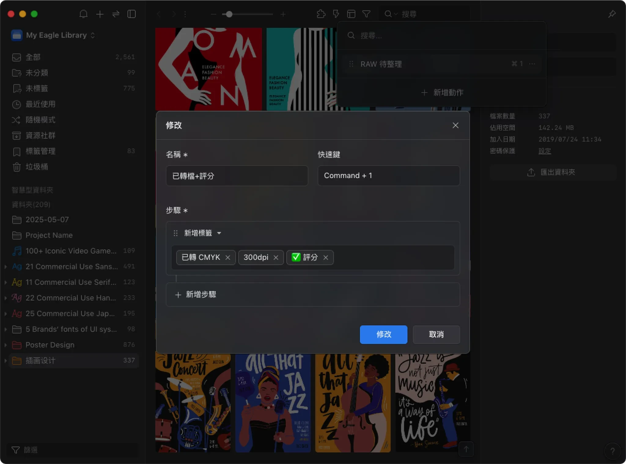Select the RAW 待整理 action row
The height and width of the screenshot is (464, 626).
point(441,64)
